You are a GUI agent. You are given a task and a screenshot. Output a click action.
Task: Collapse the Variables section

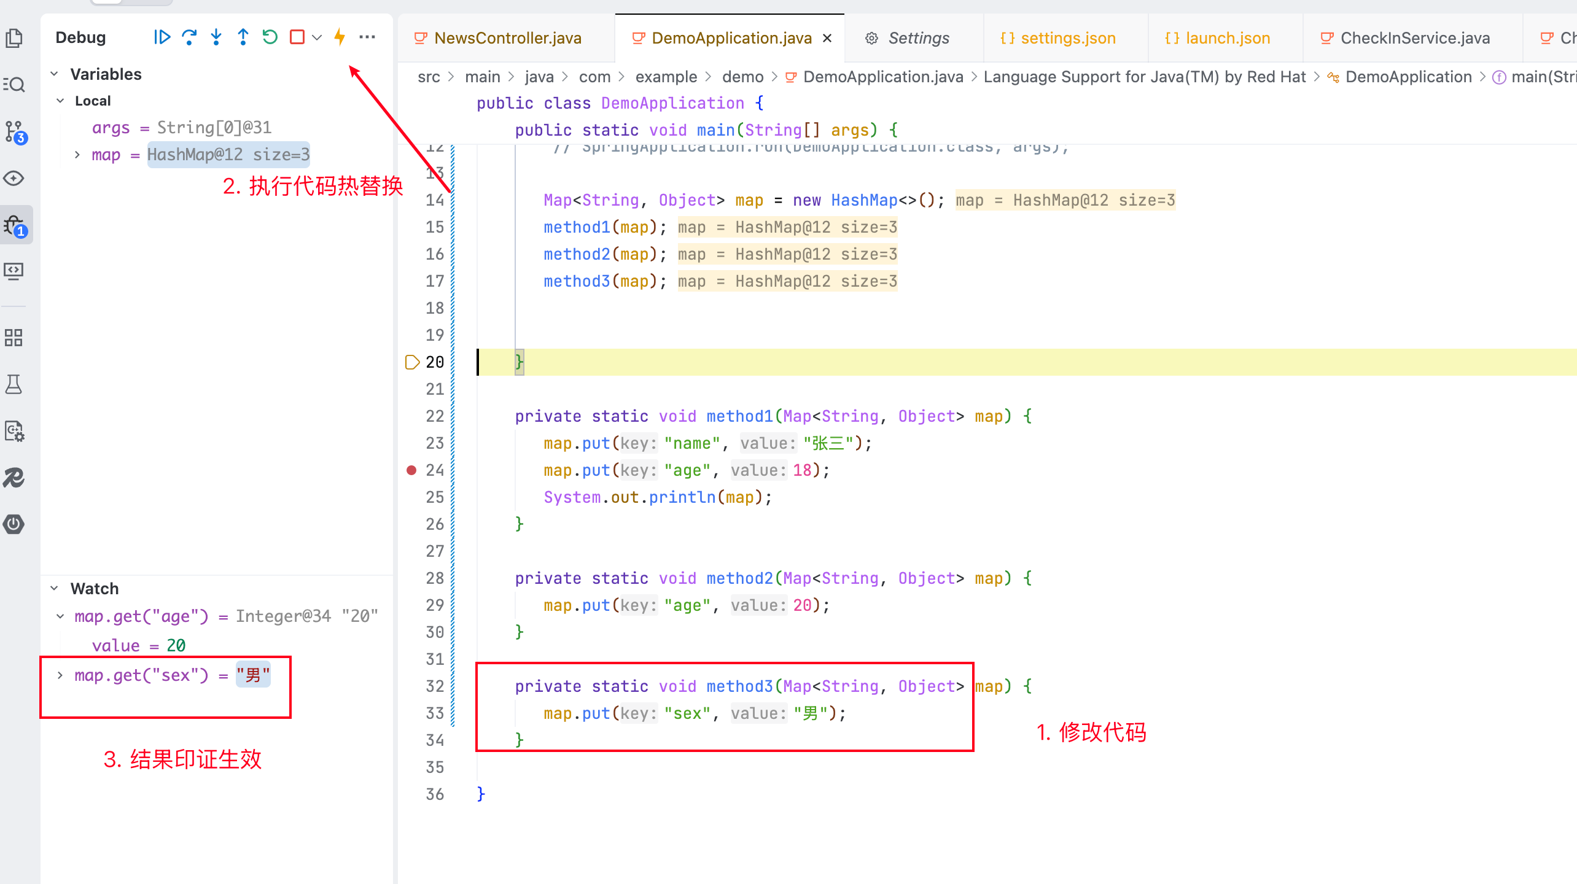(55, 74)
